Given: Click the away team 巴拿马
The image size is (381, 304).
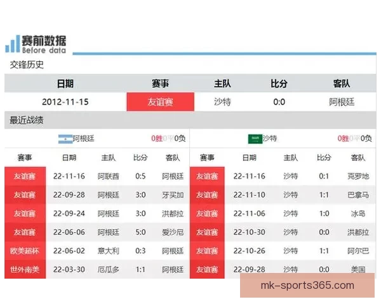Looking at the screenshot, I should [358, 195].
